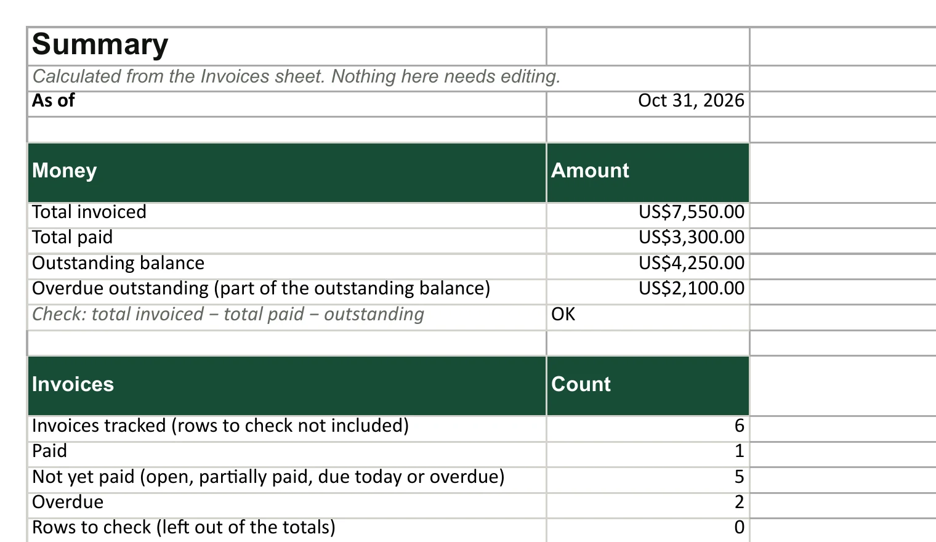Select the invoices tracked count 6
Viewport: 936px width, 542px height.
pyautogui.click(x=648, y=429)
